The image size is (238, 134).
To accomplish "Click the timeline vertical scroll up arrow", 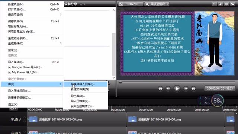I will pyautogui.click(x=237, y=114).
